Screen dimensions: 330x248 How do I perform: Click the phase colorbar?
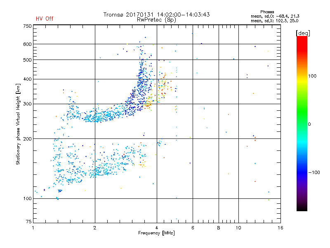click(302, 123)
